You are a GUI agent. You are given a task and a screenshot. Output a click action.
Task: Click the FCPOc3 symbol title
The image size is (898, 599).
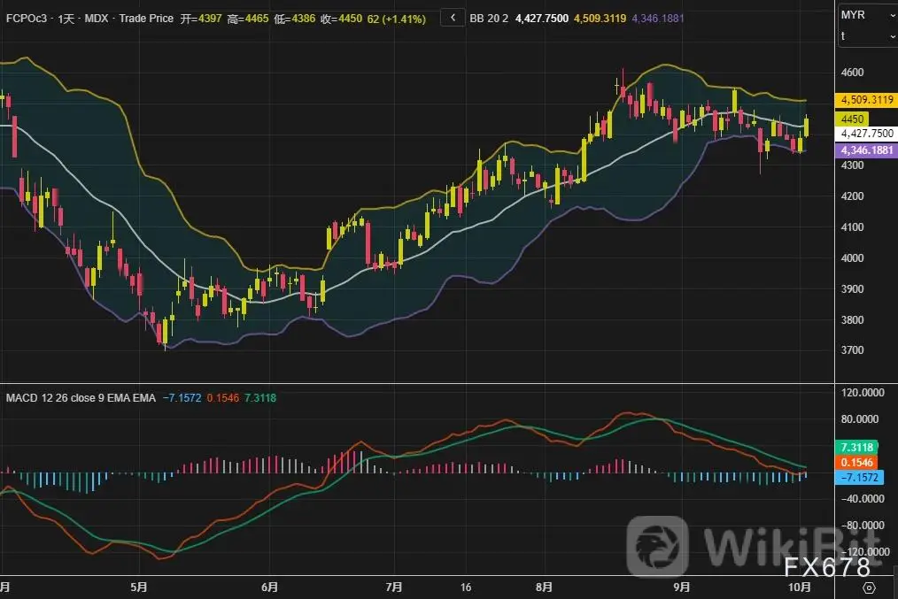click(x=27, y=19)
